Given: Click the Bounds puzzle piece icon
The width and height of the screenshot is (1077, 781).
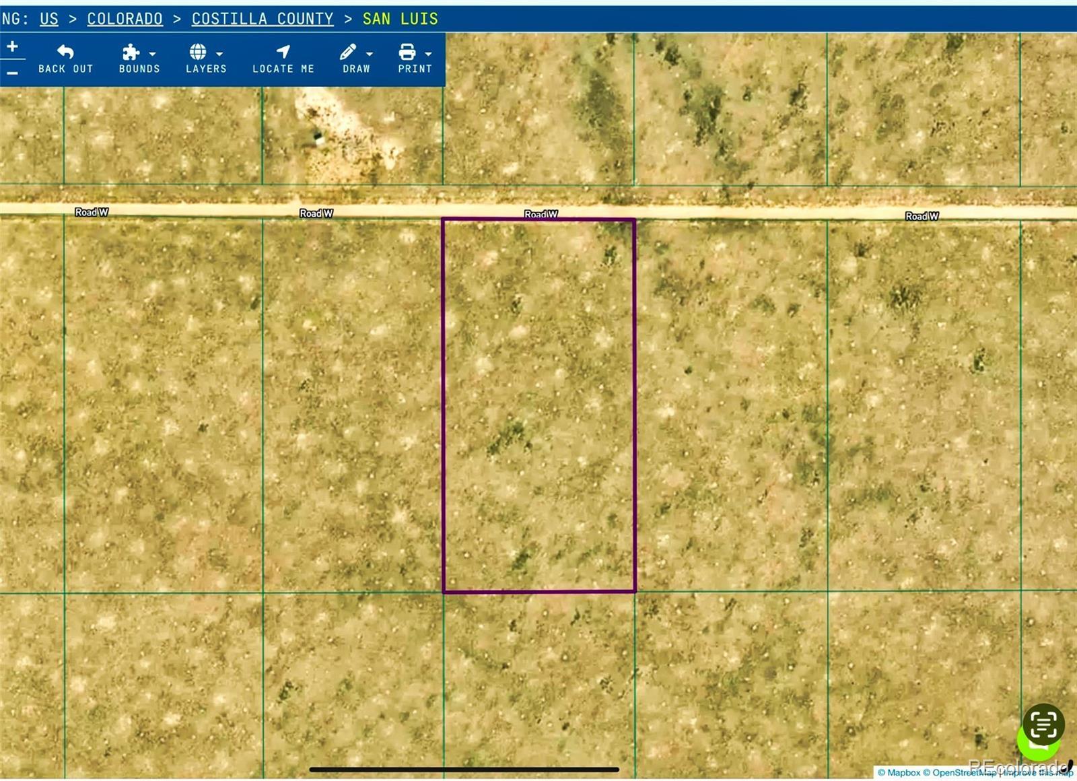Looking at the screenshot, I should [131, 52].
